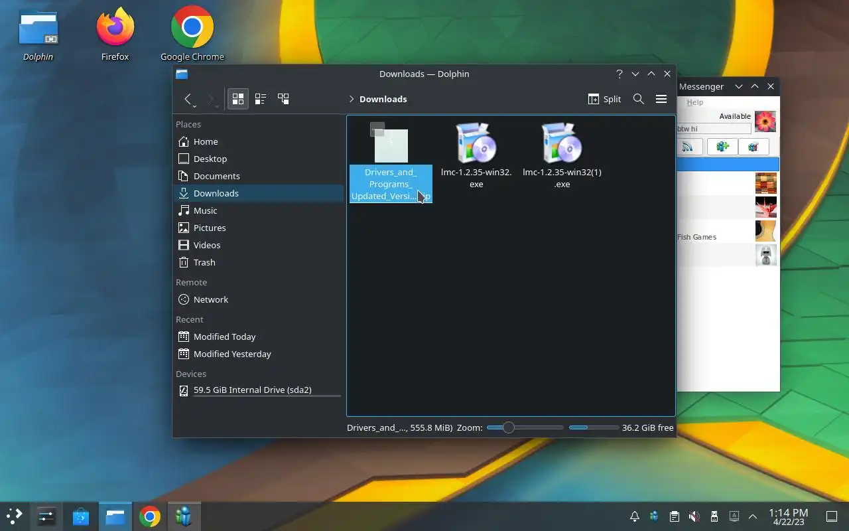Select the Fish Games contact

(728, 231)
